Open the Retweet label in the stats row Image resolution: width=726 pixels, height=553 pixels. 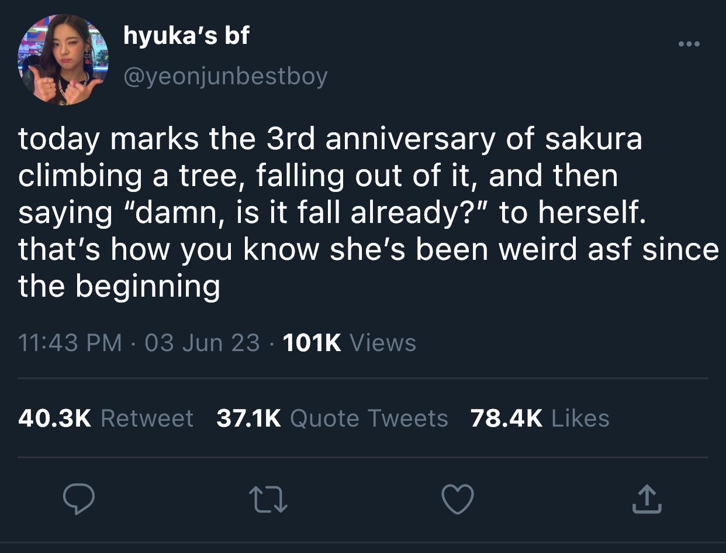(147, 418)
